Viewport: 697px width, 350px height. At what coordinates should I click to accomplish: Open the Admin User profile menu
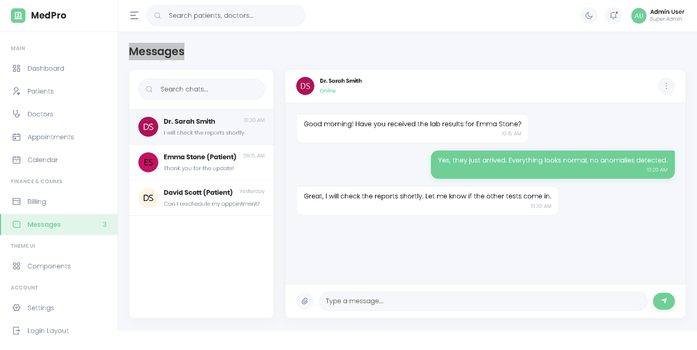click(x=658, y=15)
